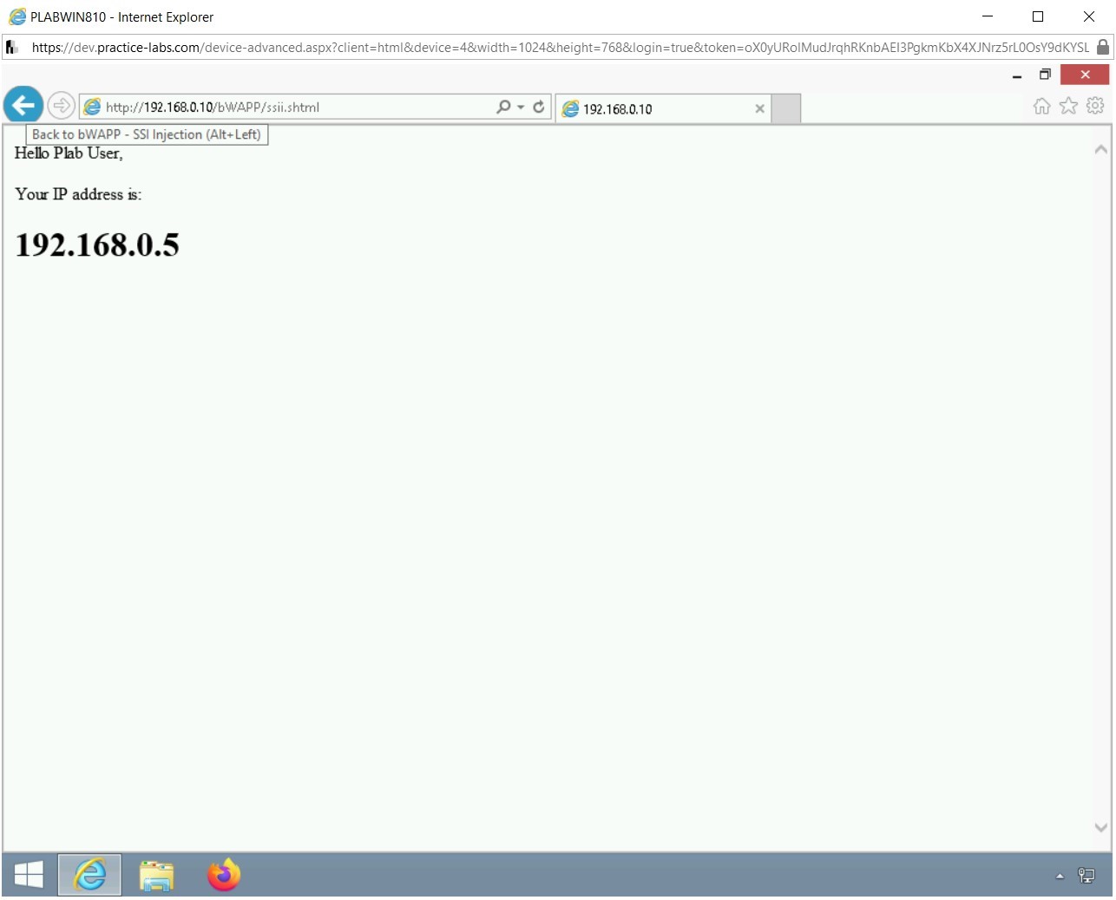Viewport: 1116px width, 900px height.
Task: Open the Favorites star panel
Action: (x=1067, y=105)
